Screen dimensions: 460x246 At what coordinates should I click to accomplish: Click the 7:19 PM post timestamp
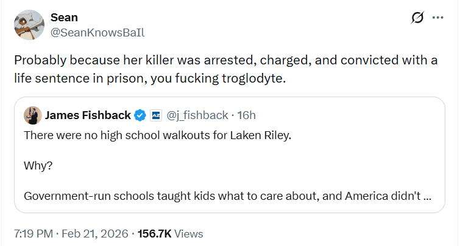pos(34,233)
